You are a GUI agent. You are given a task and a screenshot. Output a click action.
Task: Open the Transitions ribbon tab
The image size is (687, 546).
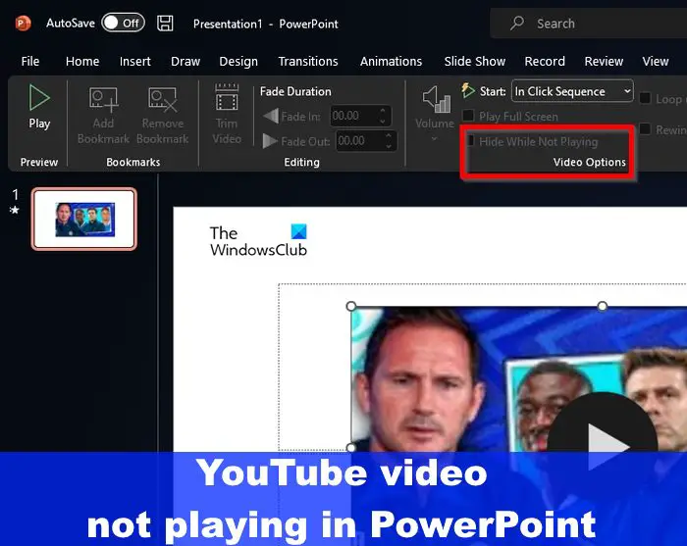pyautogui.click(x=307, y=61)
